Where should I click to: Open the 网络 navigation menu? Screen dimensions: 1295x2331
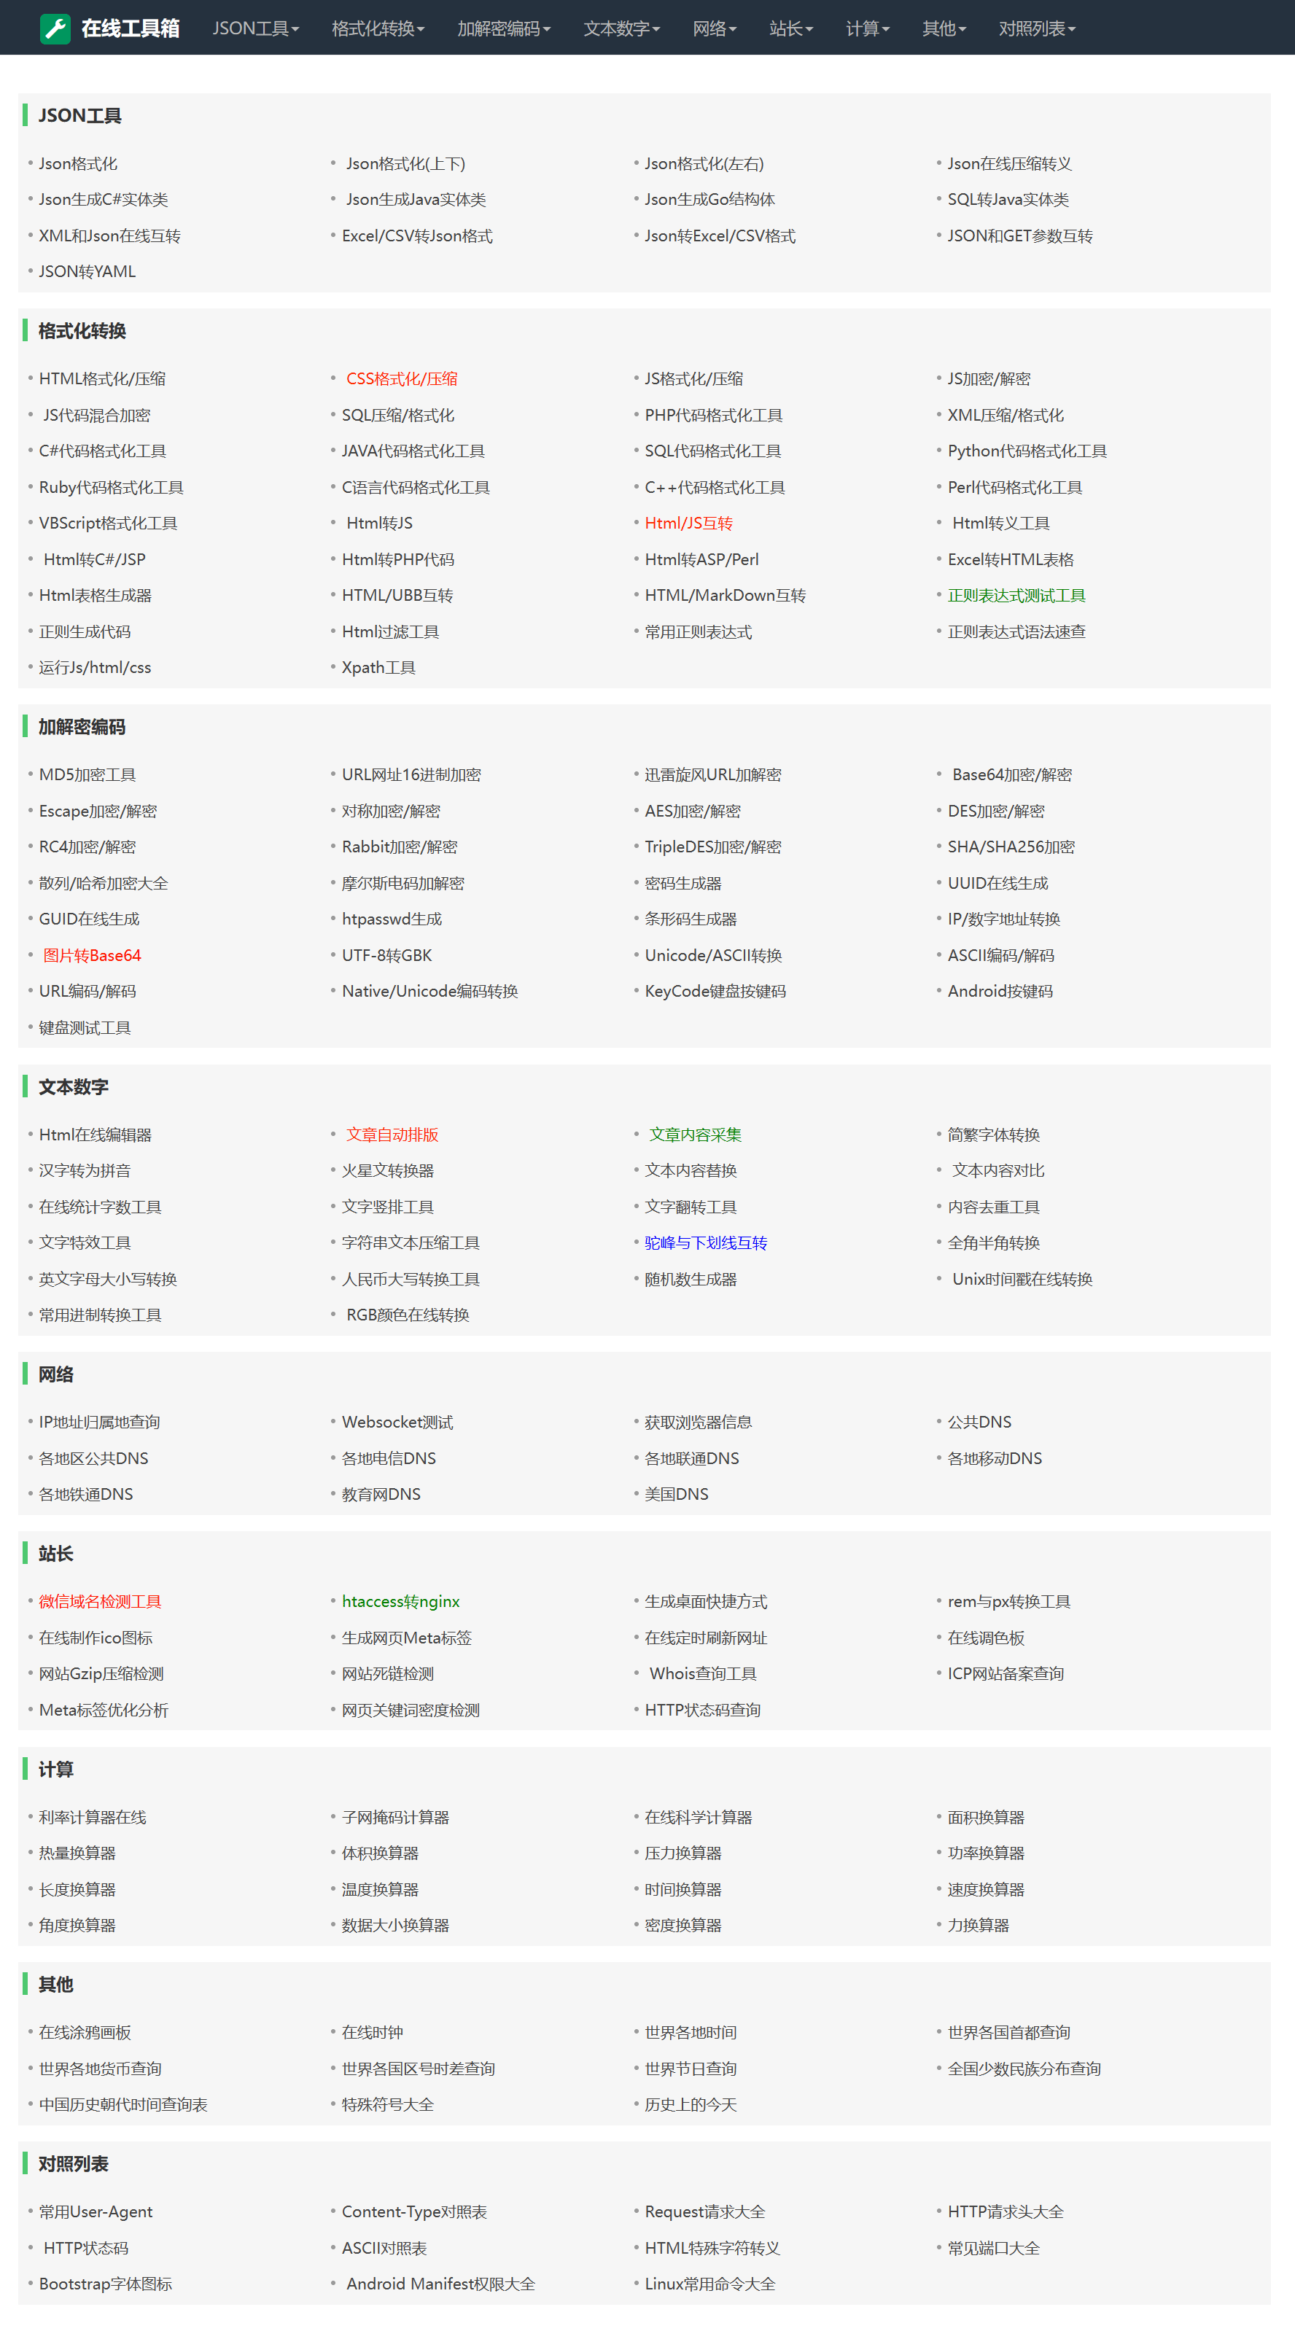pos(714,29)
